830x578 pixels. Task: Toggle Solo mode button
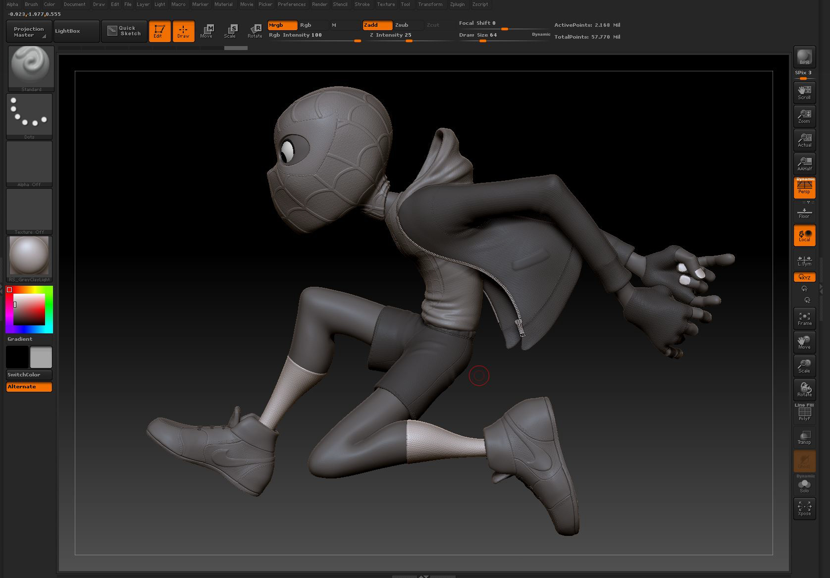point(804,485)
